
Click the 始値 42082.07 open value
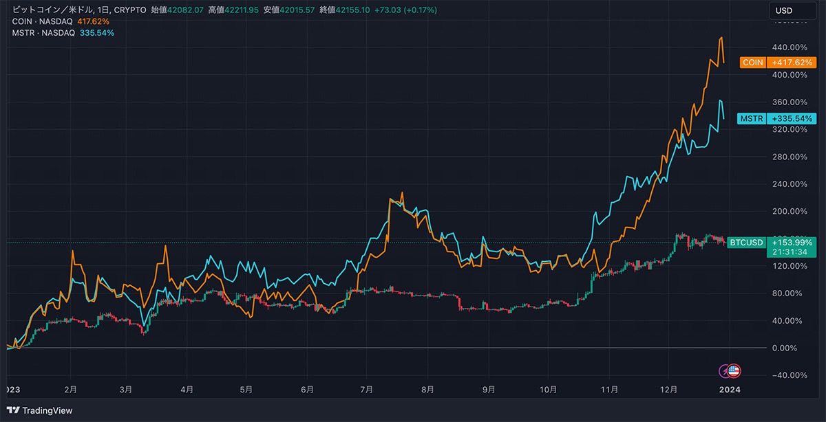point(176,10)
